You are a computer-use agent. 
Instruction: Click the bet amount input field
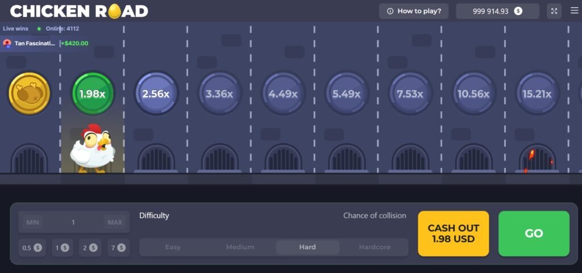[73, 222]
